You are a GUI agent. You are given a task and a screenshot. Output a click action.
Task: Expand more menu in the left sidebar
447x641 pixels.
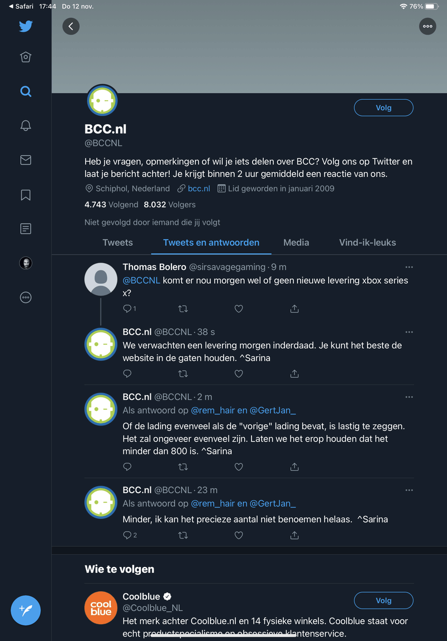tap(26, 297)
